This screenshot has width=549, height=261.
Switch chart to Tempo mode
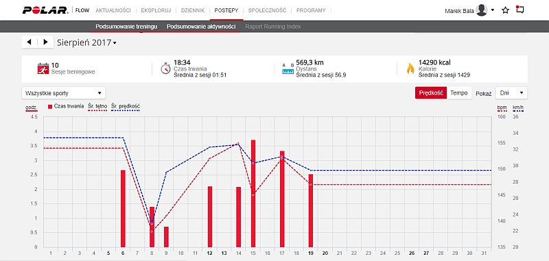pyautogui.click(x=459, y=93)
